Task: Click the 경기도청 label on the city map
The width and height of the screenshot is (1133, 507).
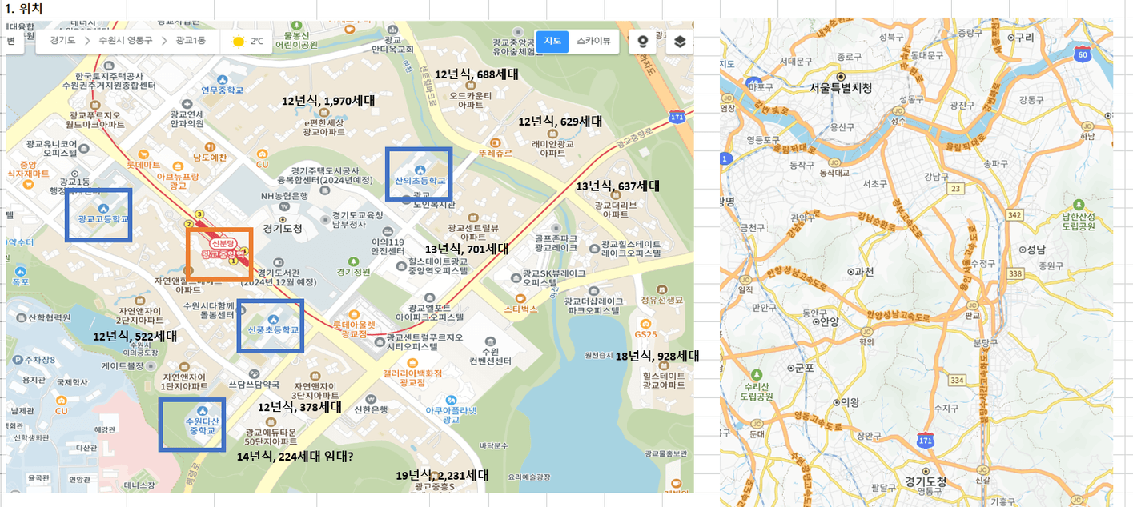Action: (x=283, y=229)
